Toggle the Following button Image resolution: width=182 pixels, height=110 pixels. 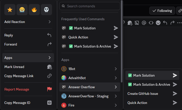162,11
